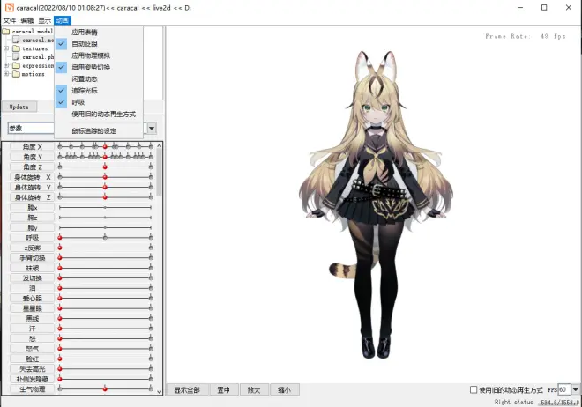This screenshot has width=582, height=407.
Task: Click the 放大 zoom-in button
Action: click(x=254, y=390)
